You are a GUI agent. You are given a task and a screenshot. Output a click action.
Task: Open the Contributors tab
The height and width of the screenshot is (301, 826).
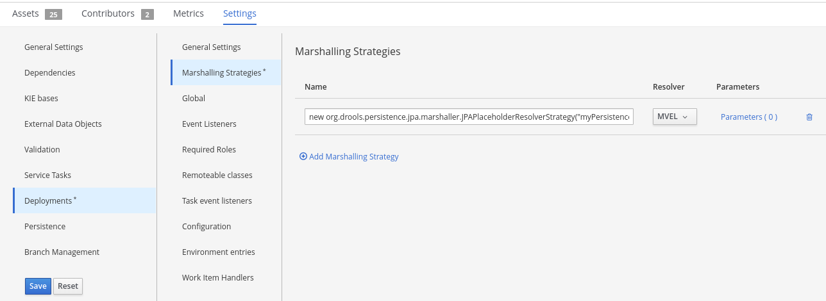click(x=108, y=13)
